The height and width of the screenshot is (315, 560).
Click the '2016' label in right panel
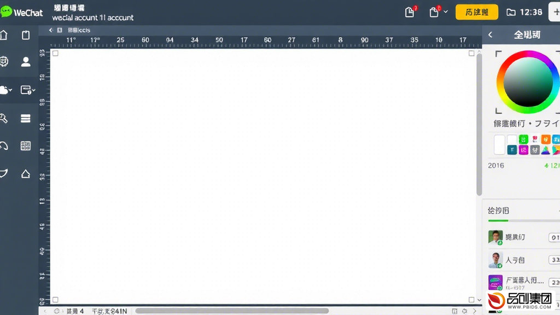(496, 166)
